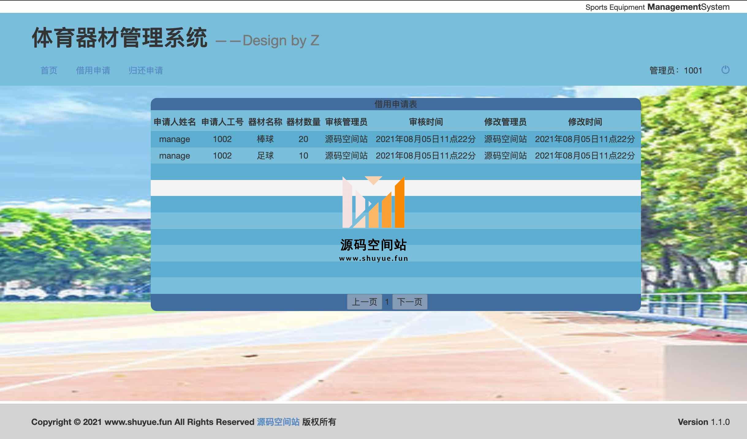
Task: Select quantity 10 in 足球 row
Action: tap(303, 156)
